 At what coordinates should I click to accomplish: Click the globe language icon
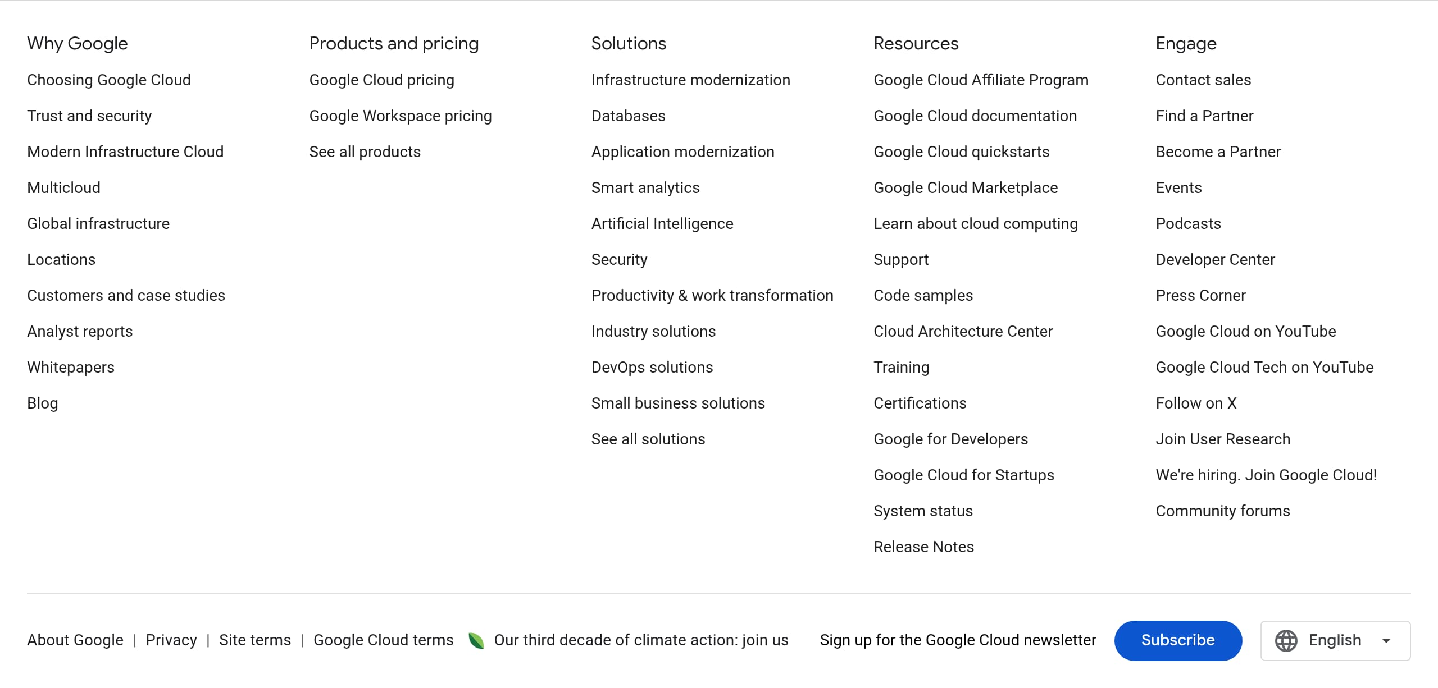[1286, 640]
